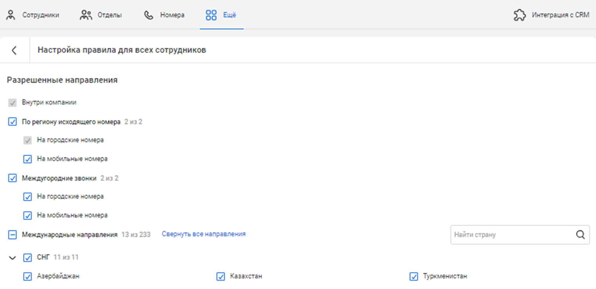This screenshot has height=289, width=596.
Task: Go back using the left arrow icon
Action: tap(14, 50)
